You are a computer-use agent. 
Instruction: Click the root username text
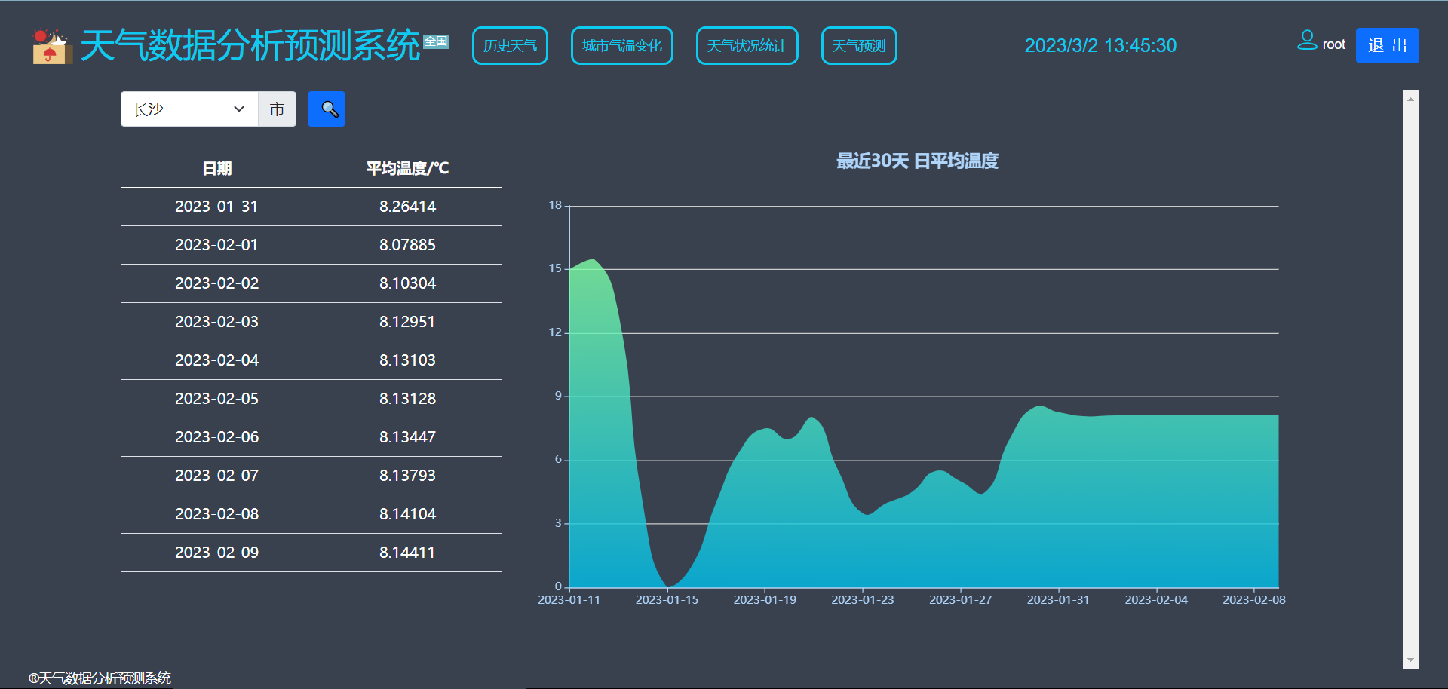point(1334,45)
